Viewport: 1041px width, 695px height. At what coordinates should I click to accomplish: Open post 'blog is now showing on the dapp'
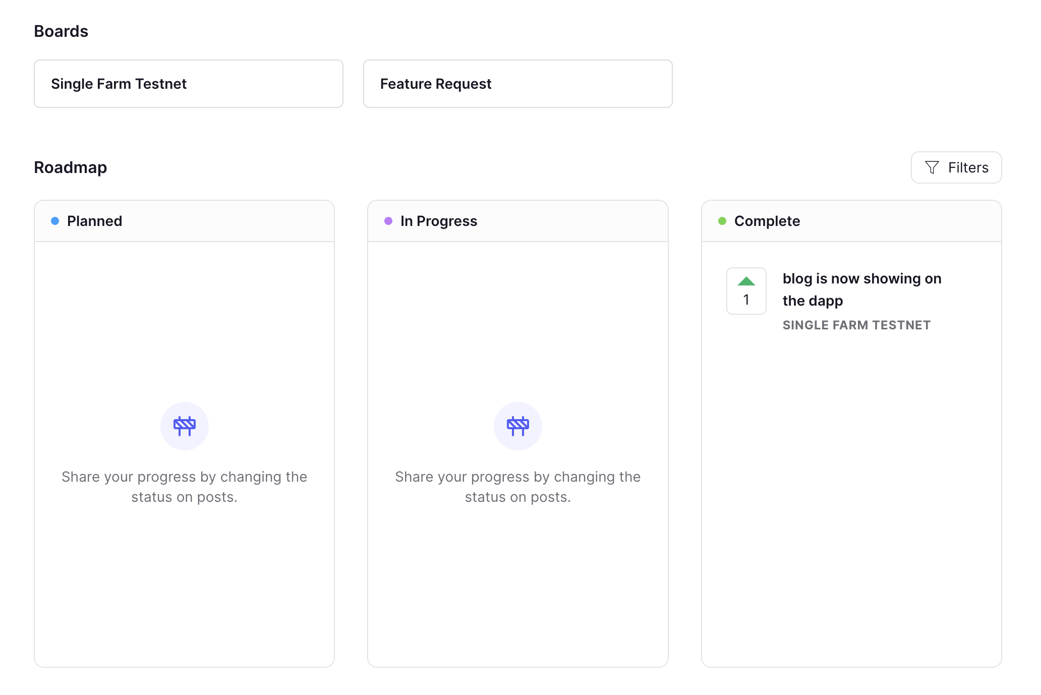861,289
